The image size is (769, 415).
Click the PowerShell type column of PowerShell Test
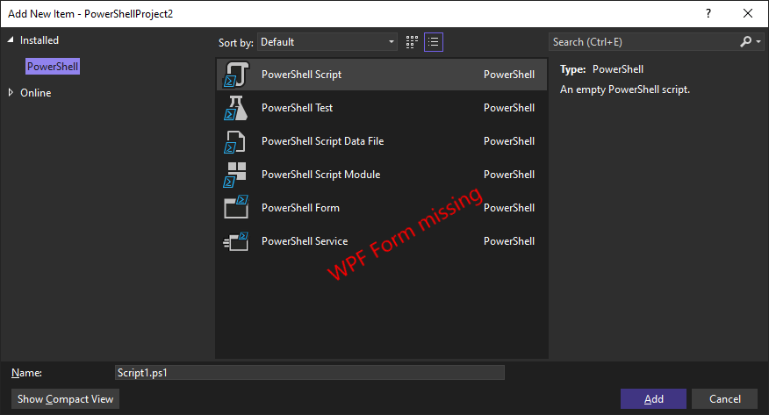(509, 108)
